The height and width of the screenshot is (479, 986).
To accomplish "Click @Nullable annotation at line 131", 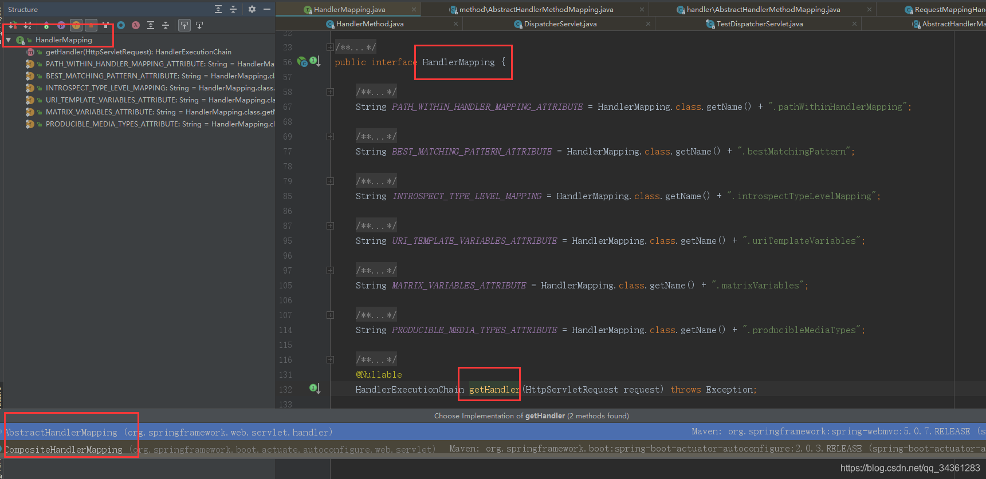I will [379, 375].
